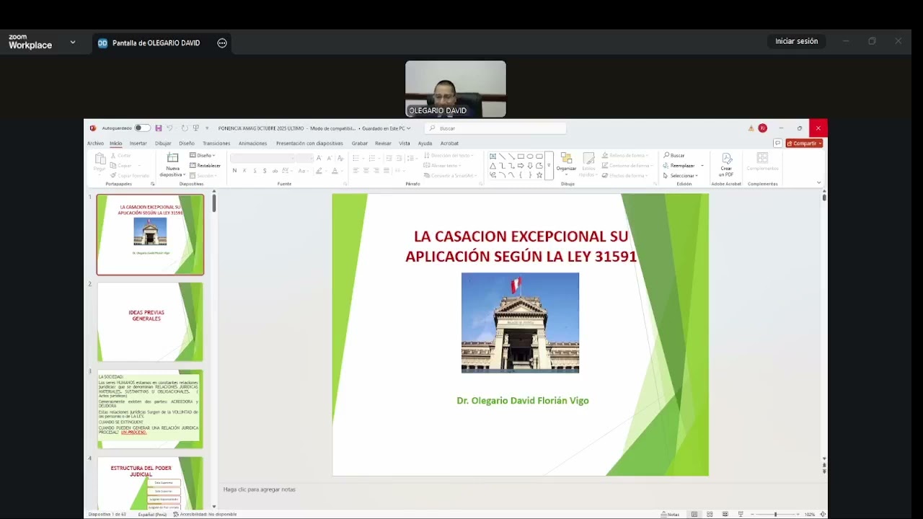Click Buscar in the Edición group
This screenshot has height=519, width=923.
coord(674,156)
